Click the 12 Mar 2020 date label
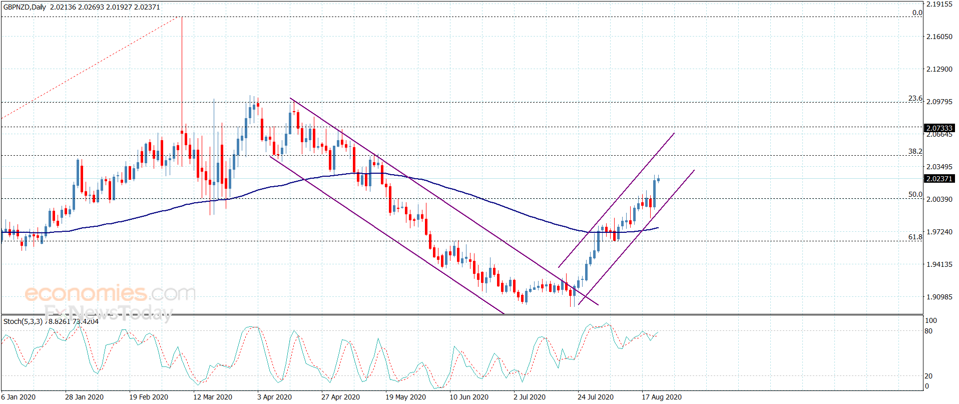The width and height of the screenshot is (959, 404). [x=213, y=397]
